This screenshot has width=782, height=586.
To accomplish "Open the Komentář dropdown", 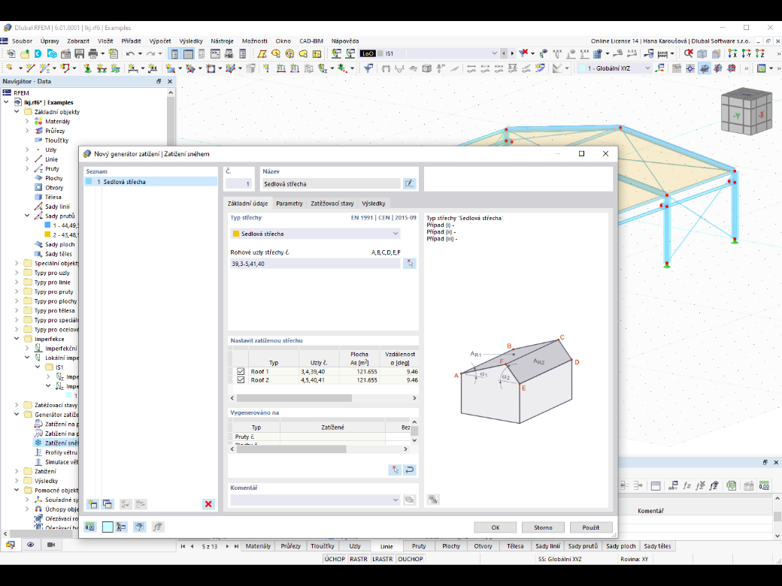I will (315, 500).
